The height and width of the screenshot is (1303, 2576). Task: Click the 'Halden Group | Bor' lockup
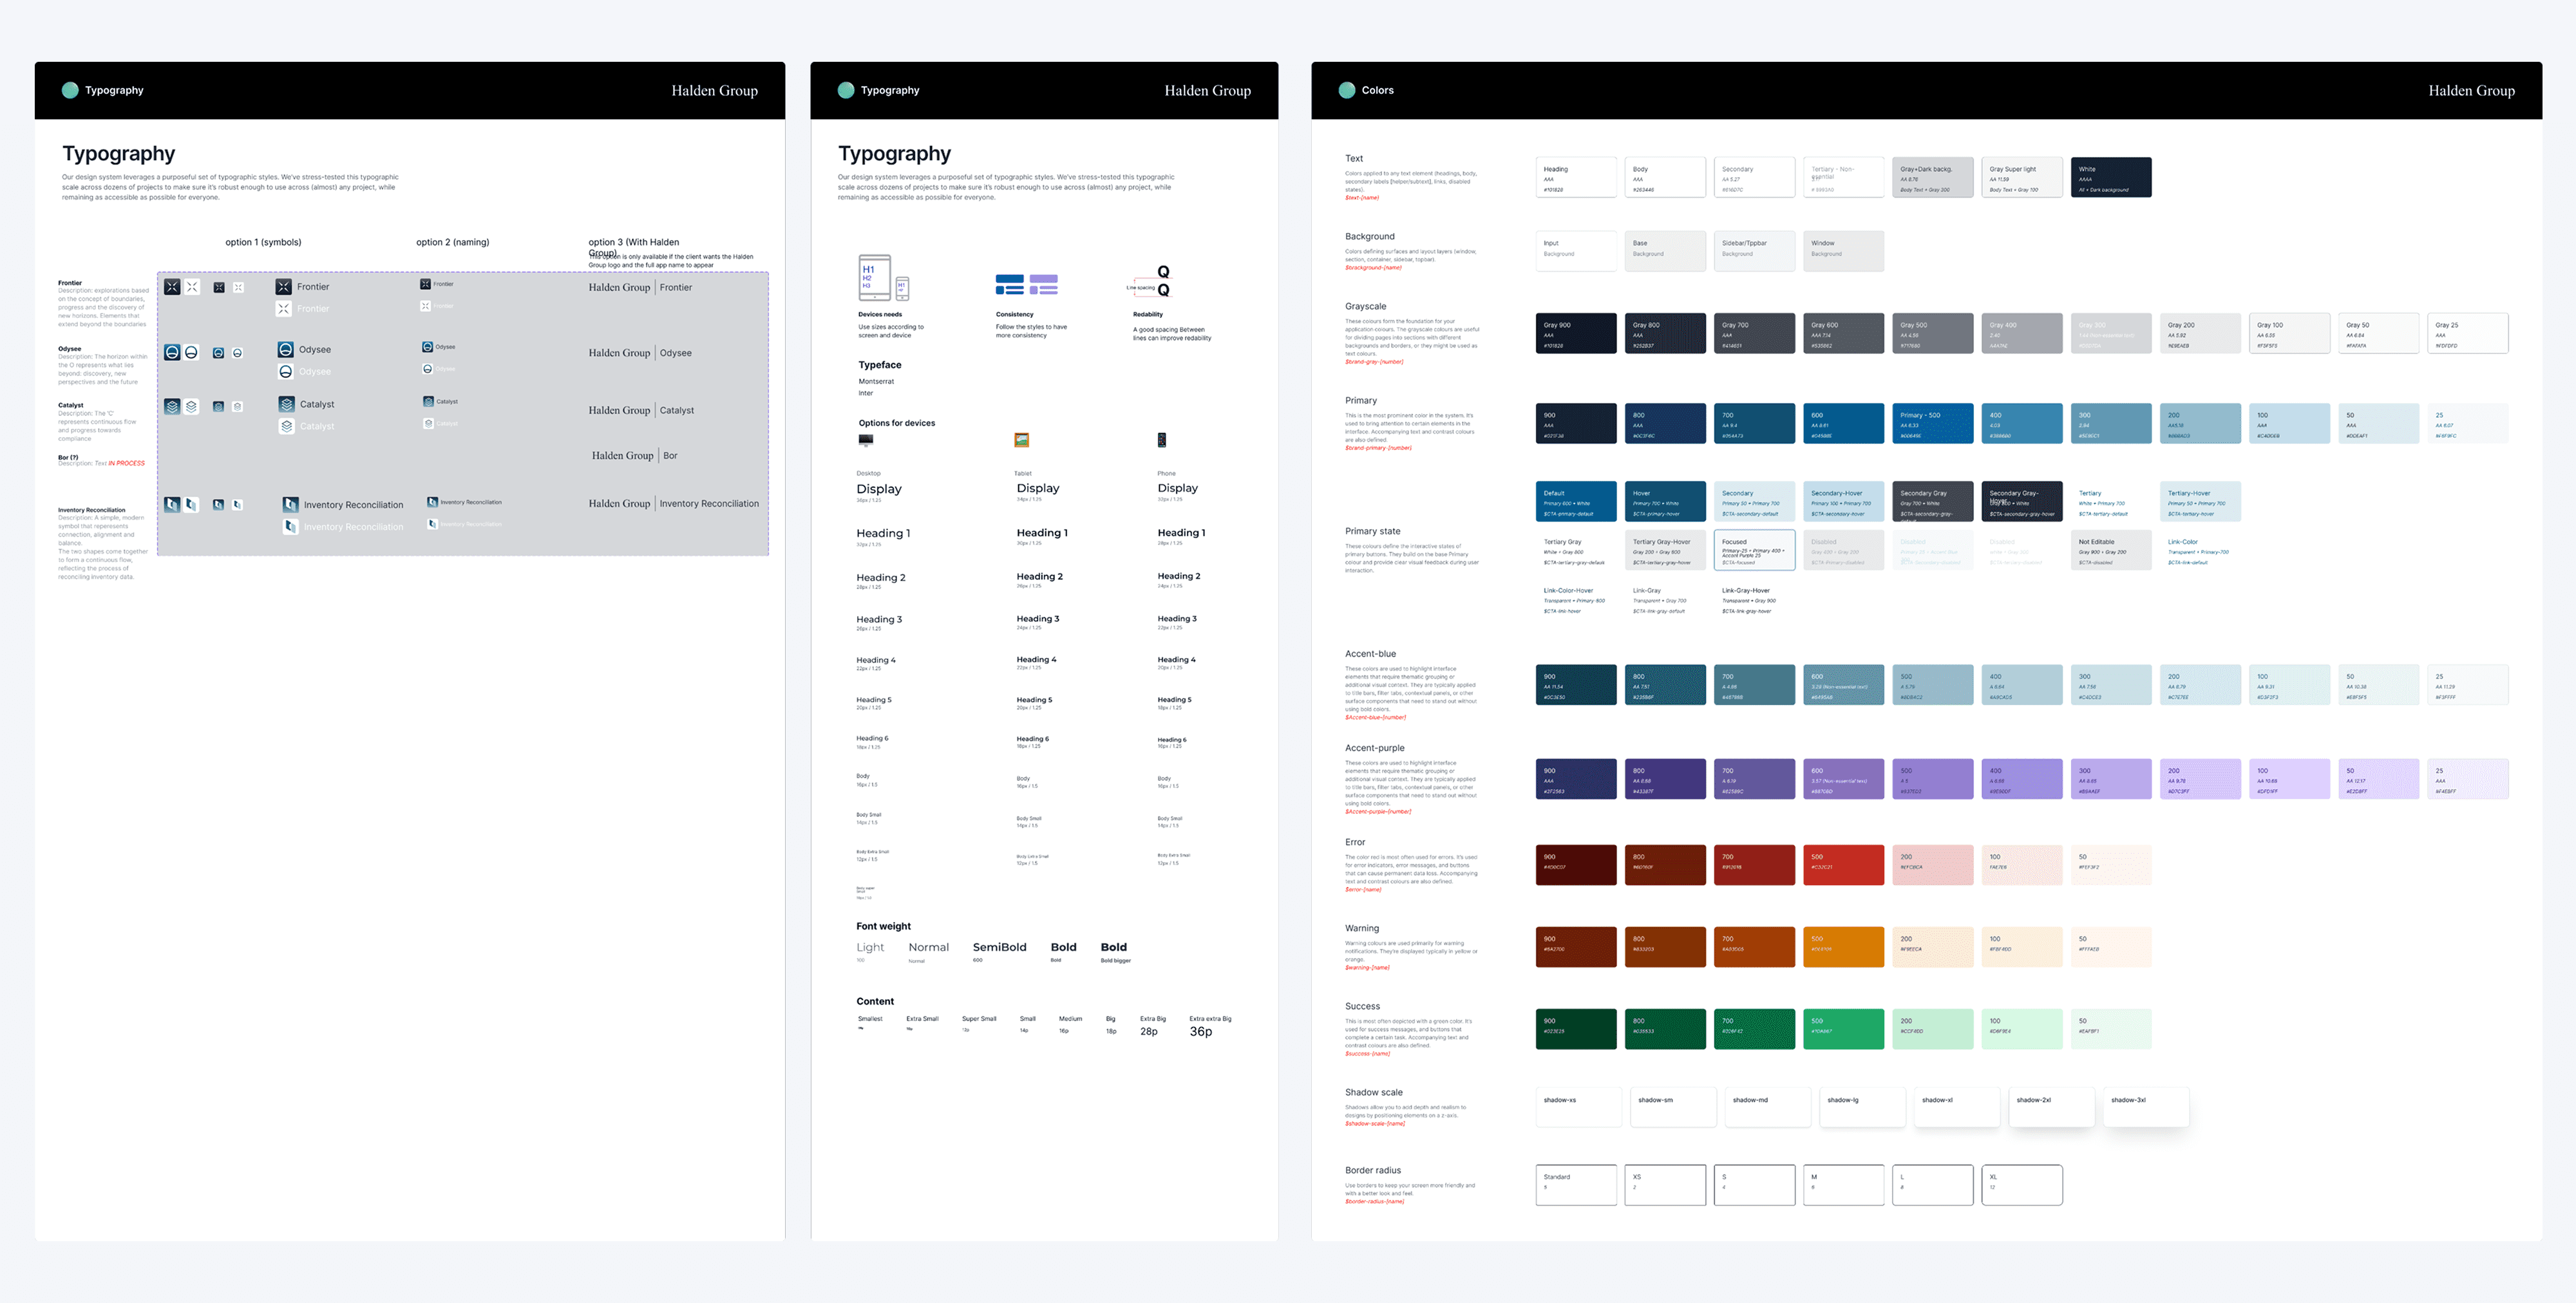coord(634,456)
